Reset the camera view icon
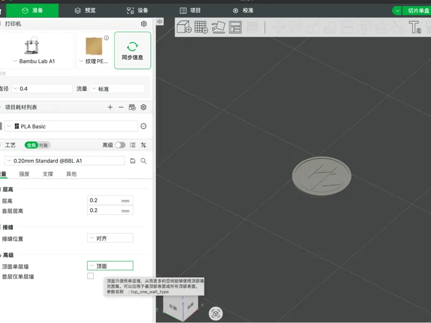This screenshot has width=431, height=323. click(x=216, y=313)
